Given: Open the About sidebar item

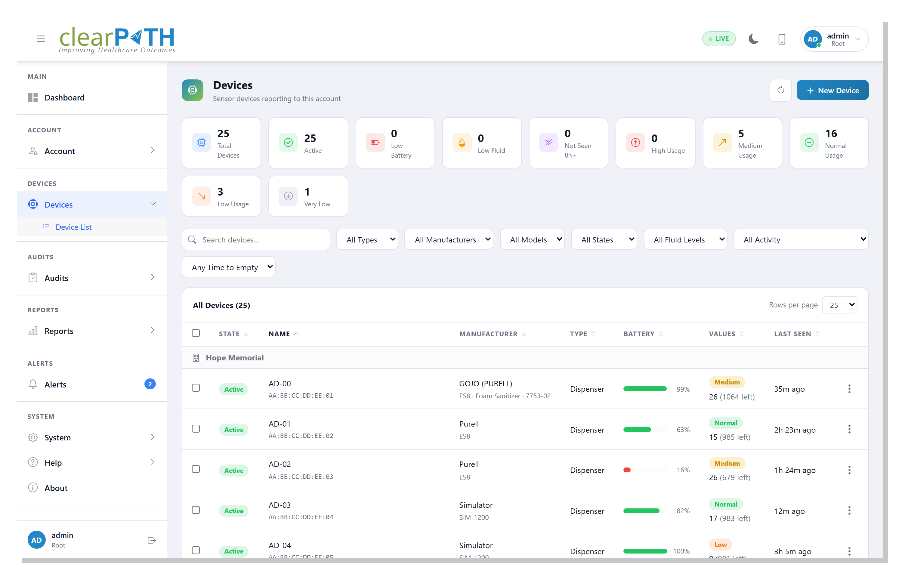Looking at the screenshot, I should 92,488.
